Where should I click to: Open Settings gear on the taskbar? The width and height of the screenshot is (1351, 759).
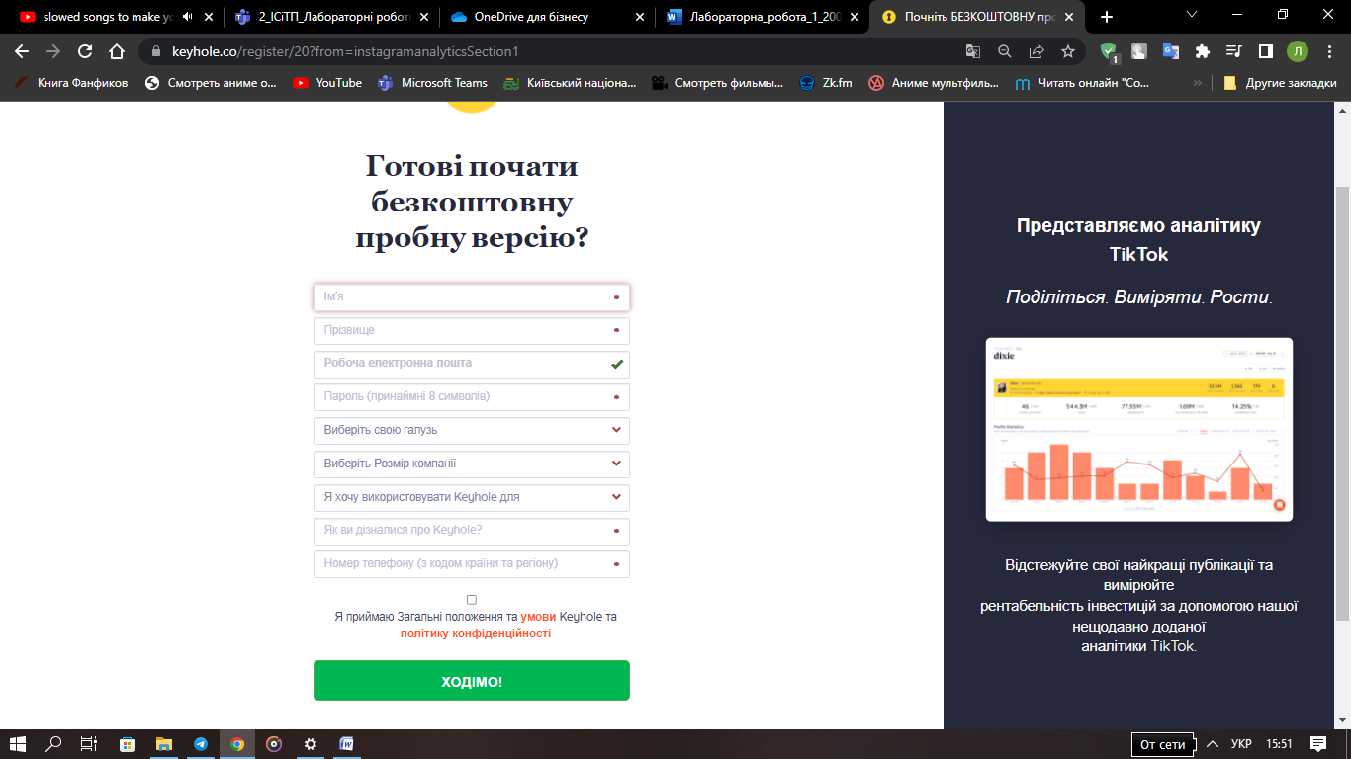click(x=311, y=744)
